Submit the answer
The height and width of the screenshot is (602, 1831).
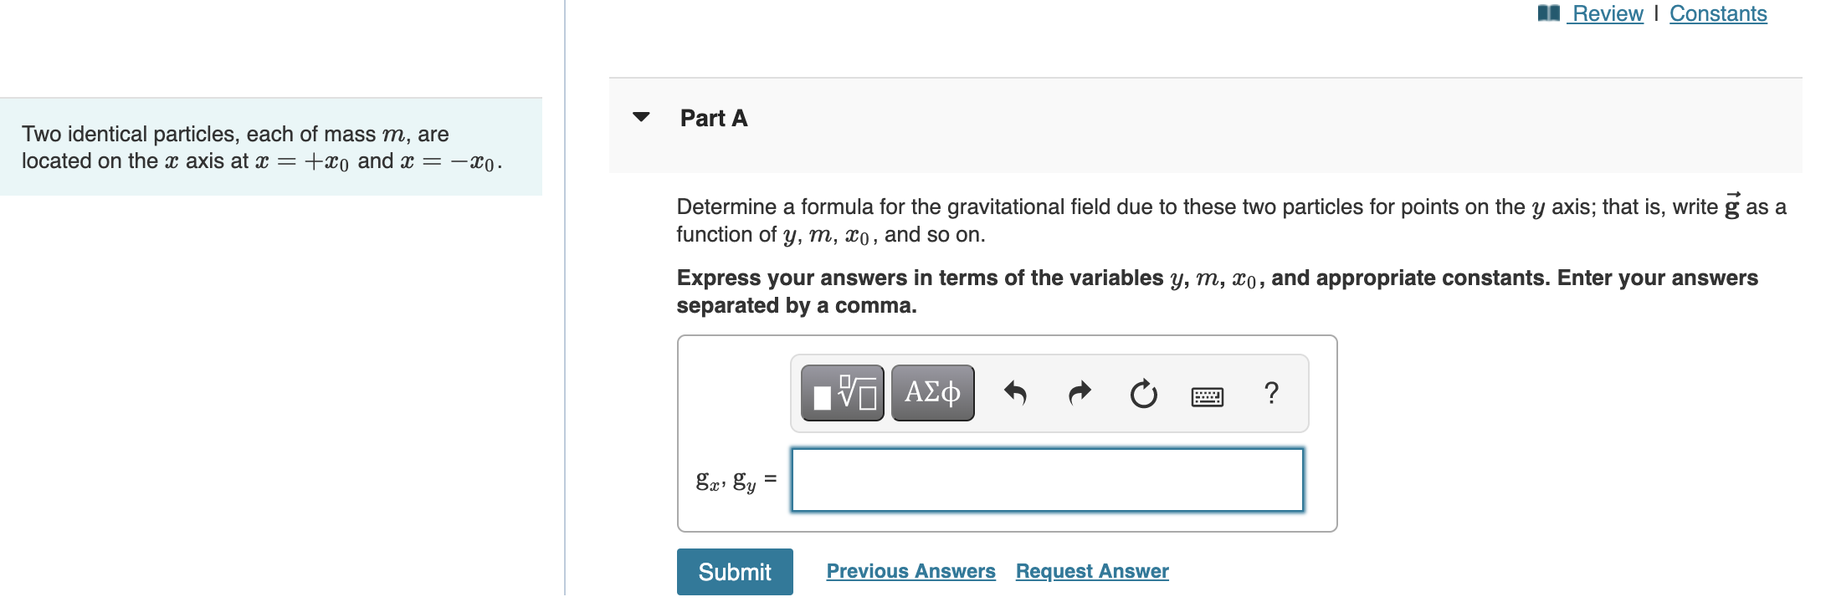(x=734, y=571)
